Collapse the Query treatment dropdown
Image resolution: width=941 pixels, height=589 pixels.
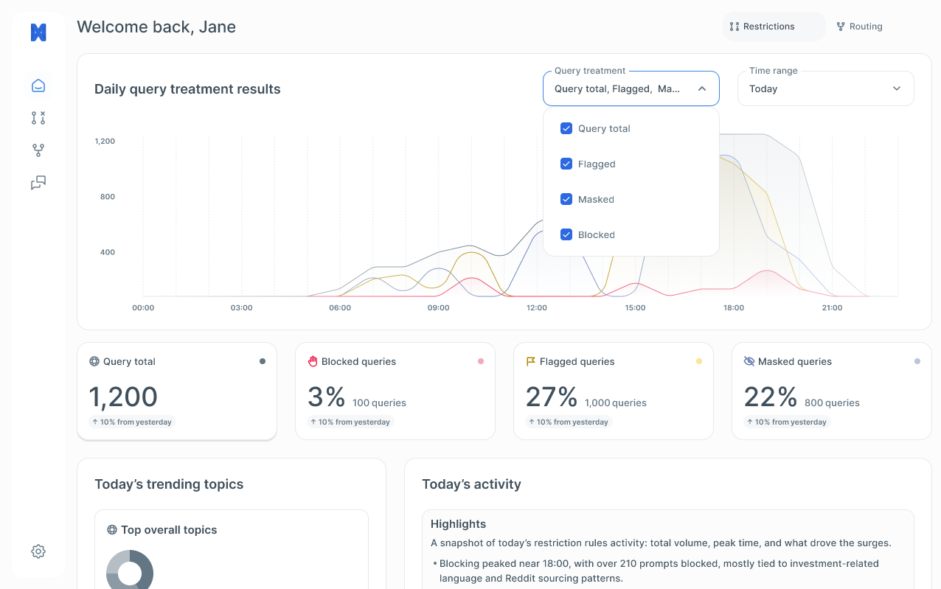coord(701,87)
